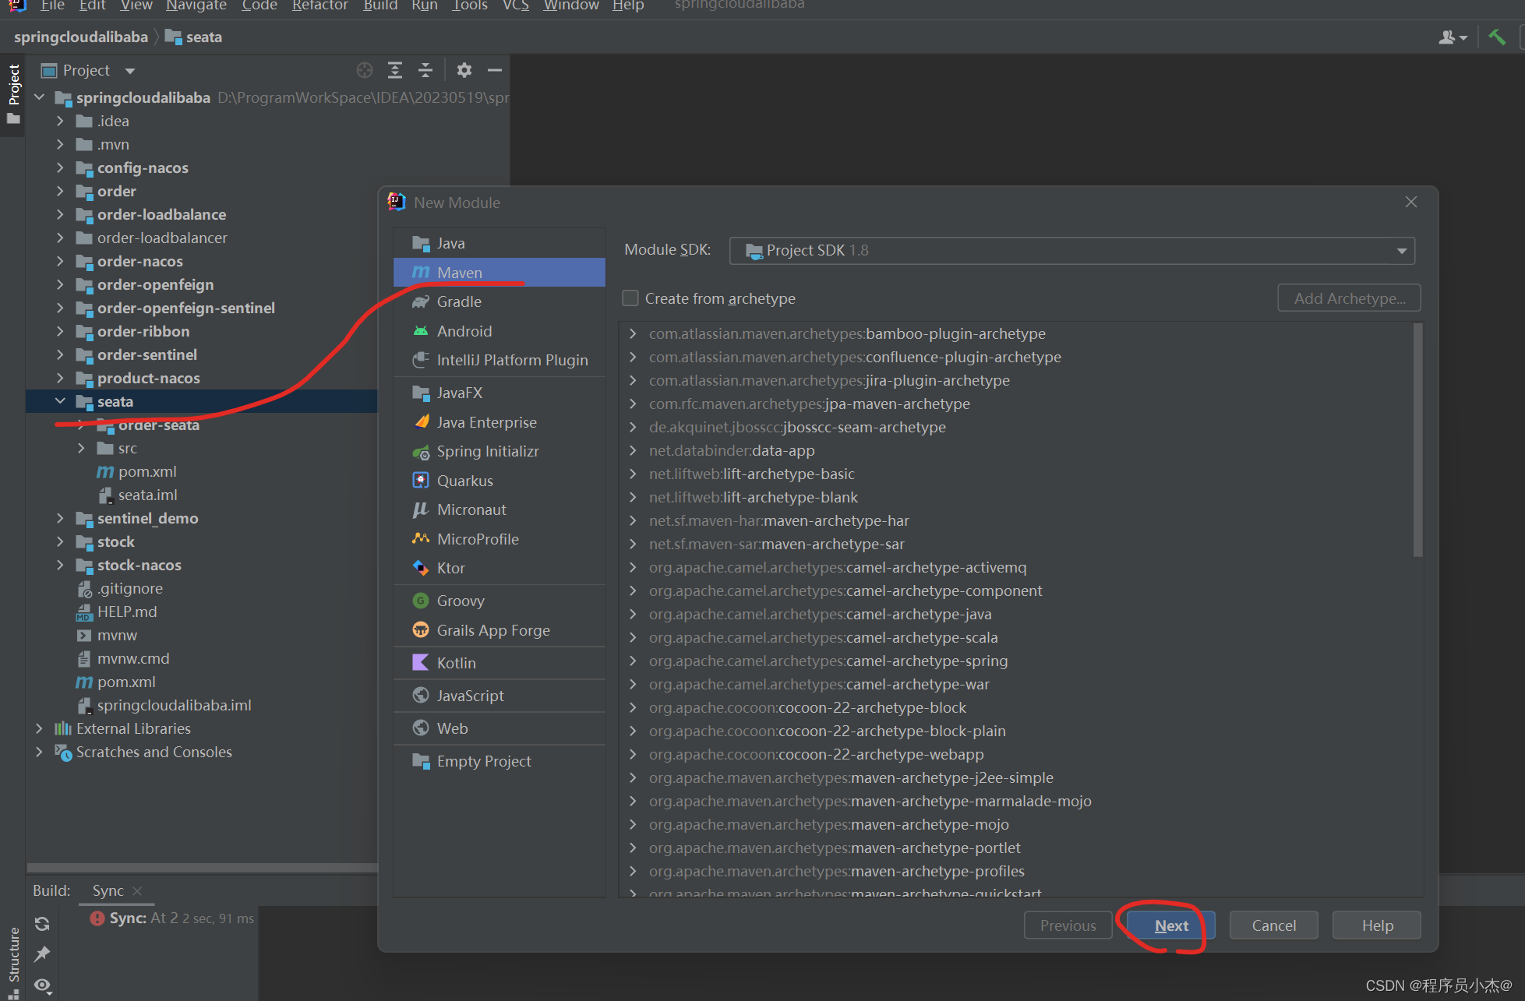Screen dimensions: 1525x1001
Task: Close the Sync tab in Build panel
Action: click(137, 890)
